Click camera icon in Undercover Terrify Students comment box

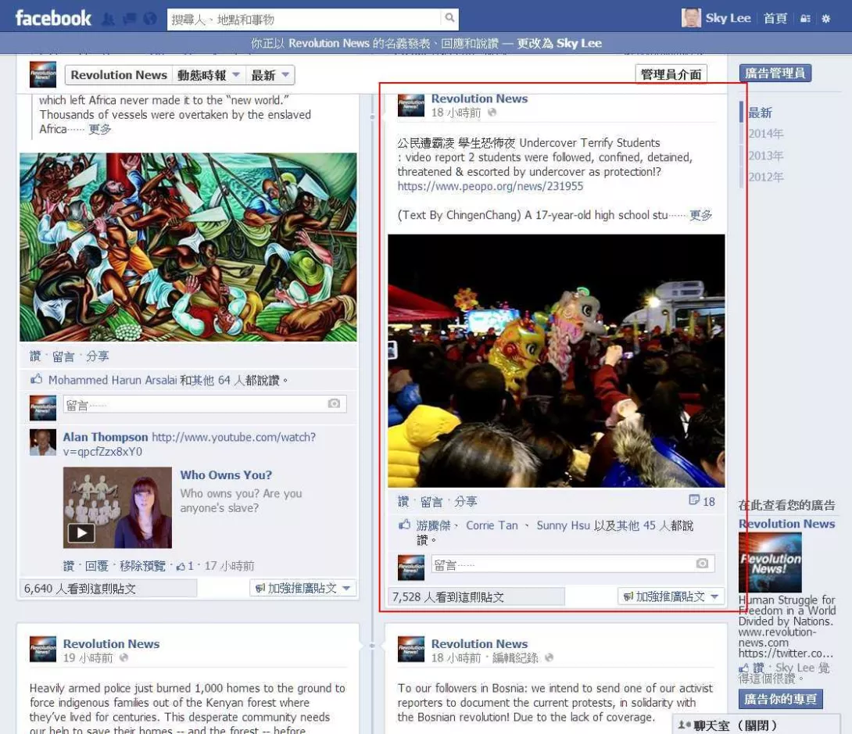[x=702, y=564]
